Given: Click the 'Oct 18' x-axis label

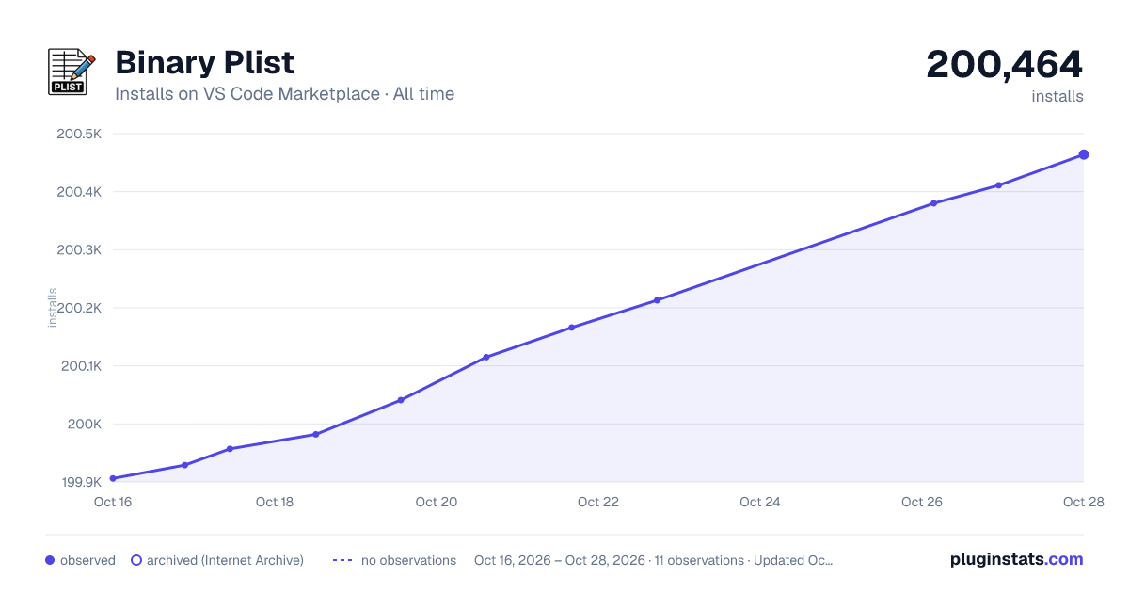Looking at the screenshot, I should (x=275, y=502).
